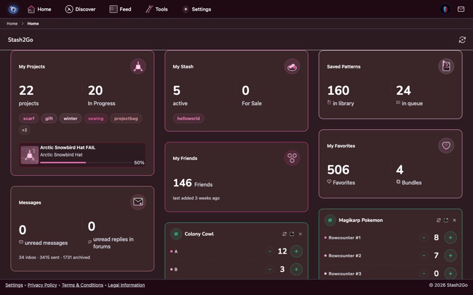
Task: Click the Messages envelope icon
Action: pos(138,202)
